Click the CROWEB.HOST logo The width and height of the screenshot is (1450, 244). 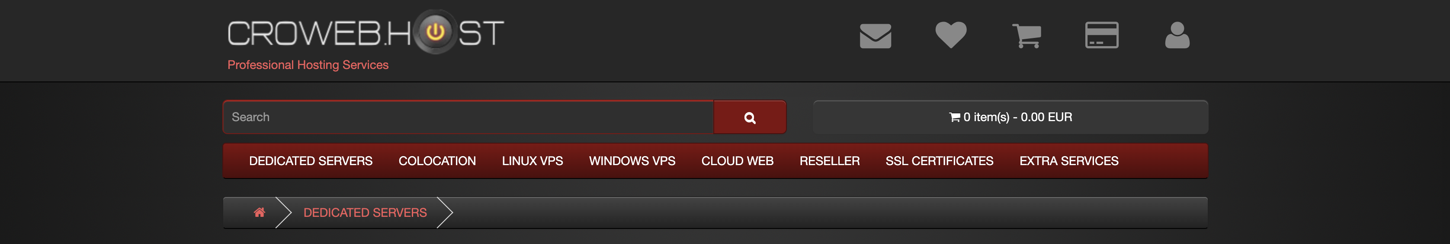[x=366, y=32]
